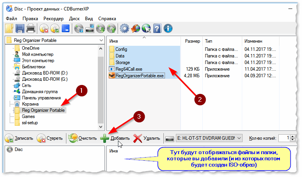Screen dimensions: 302x177
Task: Select the Storage folder in file list
Action: (123, 62)
